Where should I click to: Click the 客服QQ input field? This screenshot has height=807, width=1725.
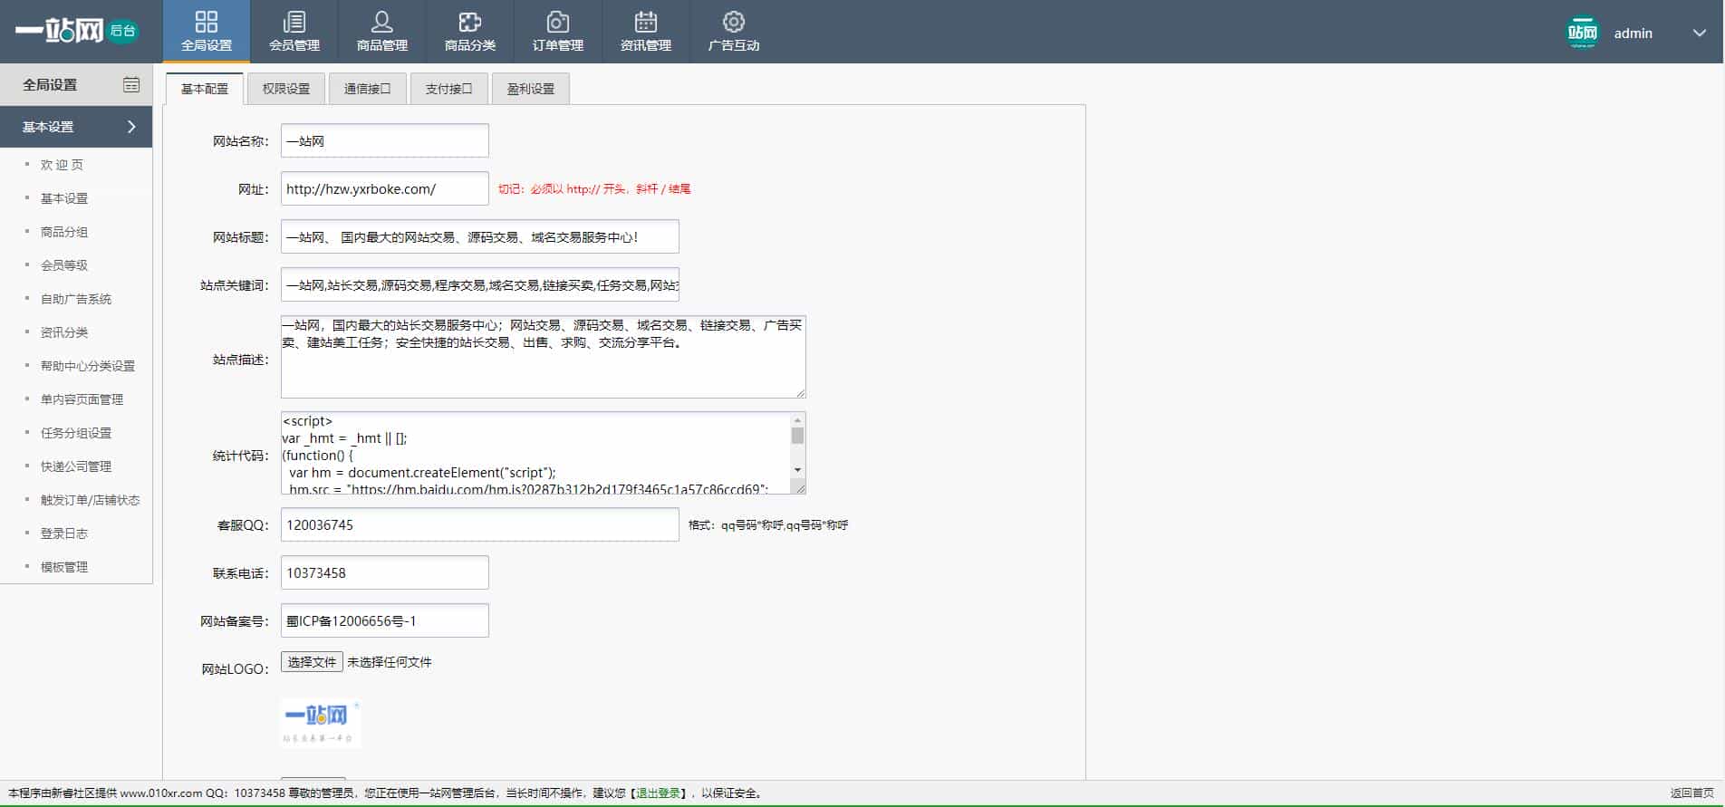coord(480,524)
